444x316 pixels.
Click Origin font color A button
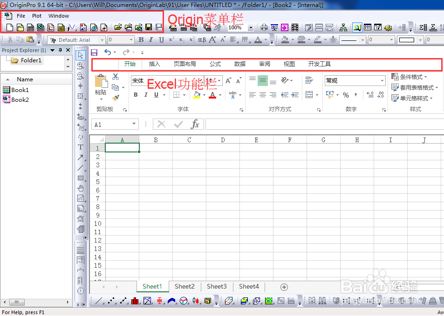coord(258,40)
